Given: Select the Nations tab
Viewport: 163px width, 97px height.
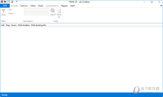Looking at the screenshot, I should pos(24,6).
